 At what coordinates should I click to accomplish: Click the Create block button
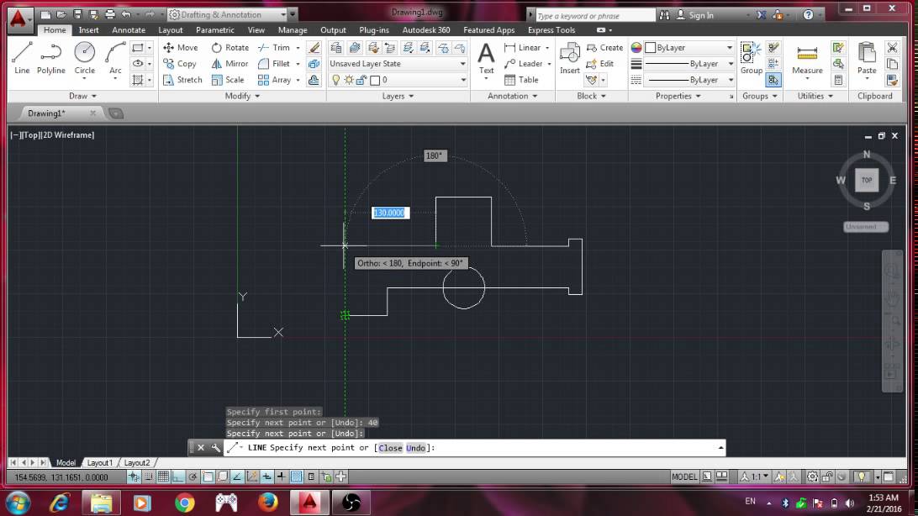604,47
